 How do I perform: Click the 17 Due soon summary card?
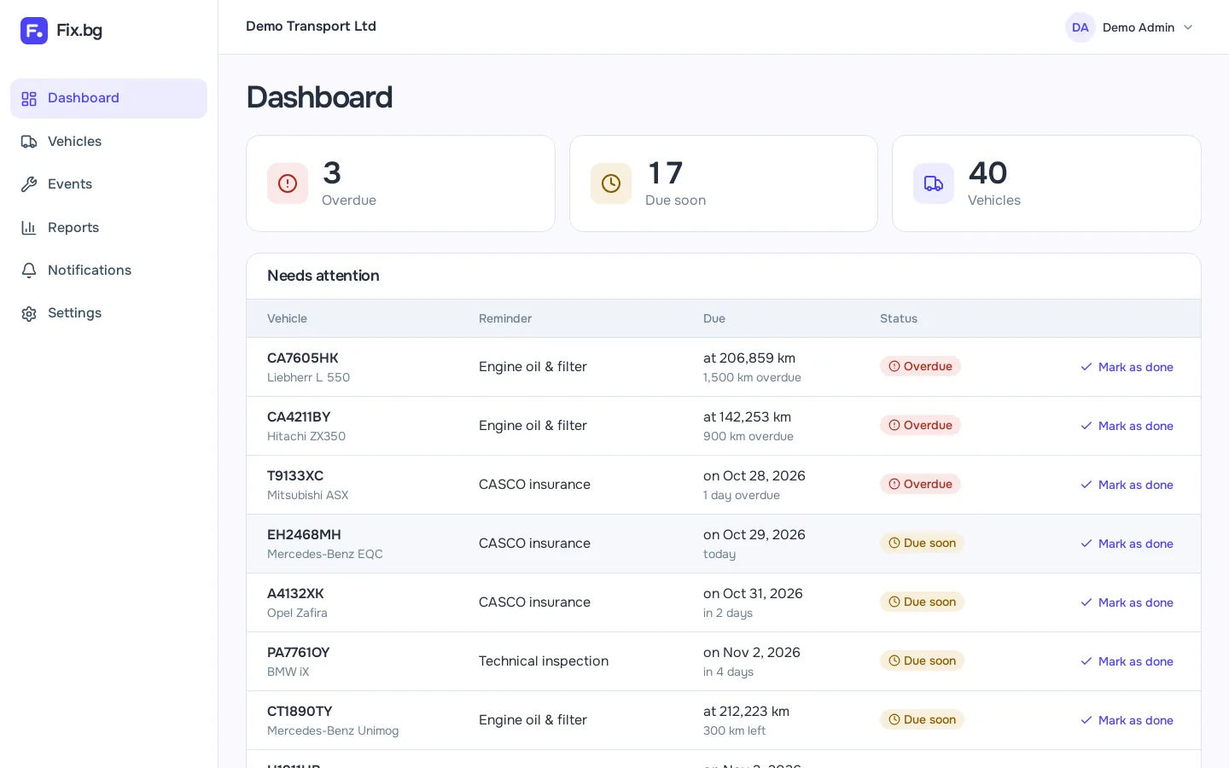(x=724, y=183)
